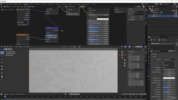Select the Scale tool in viewport toolbar
The width and height of the screenshot is (178, 100).
(2, 66)
